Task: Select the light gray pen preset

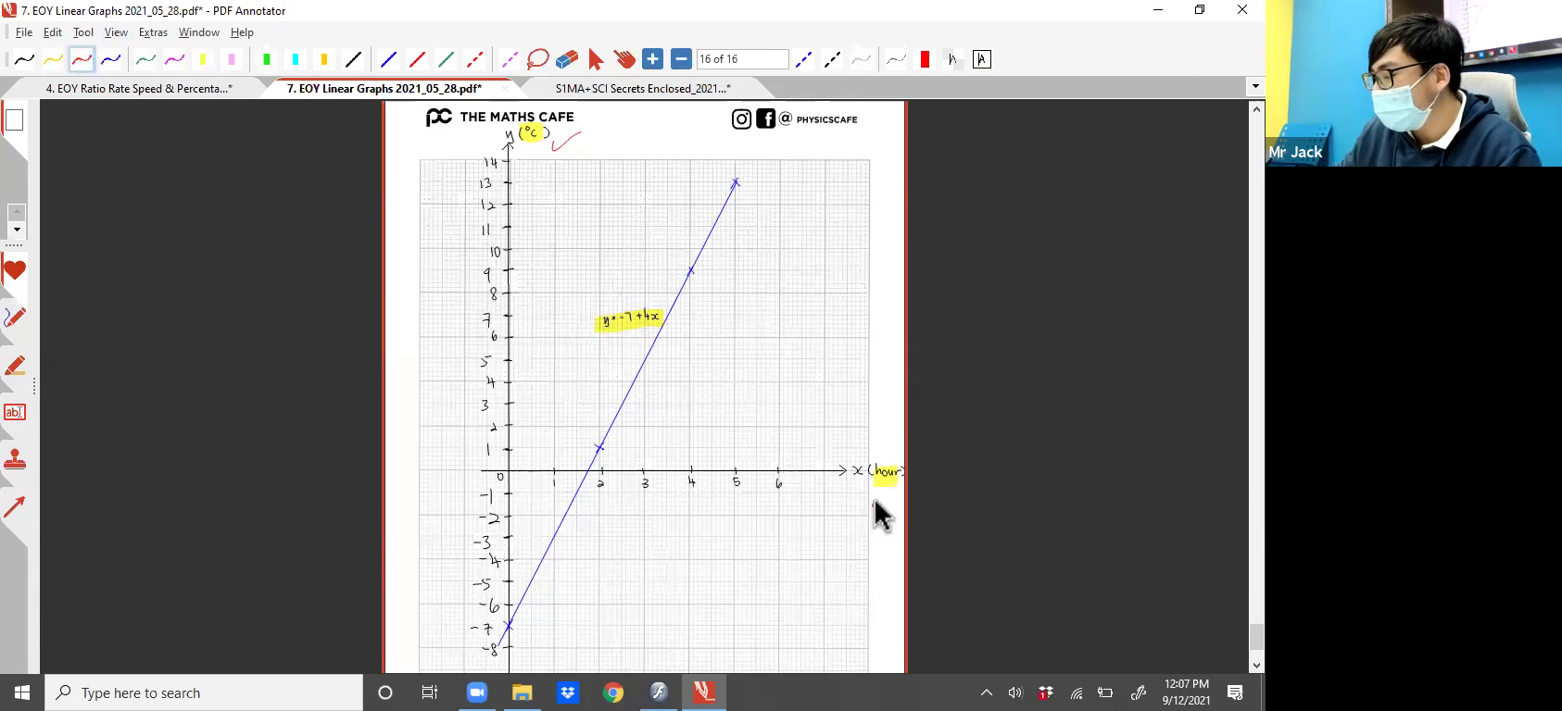Action: 861,59
